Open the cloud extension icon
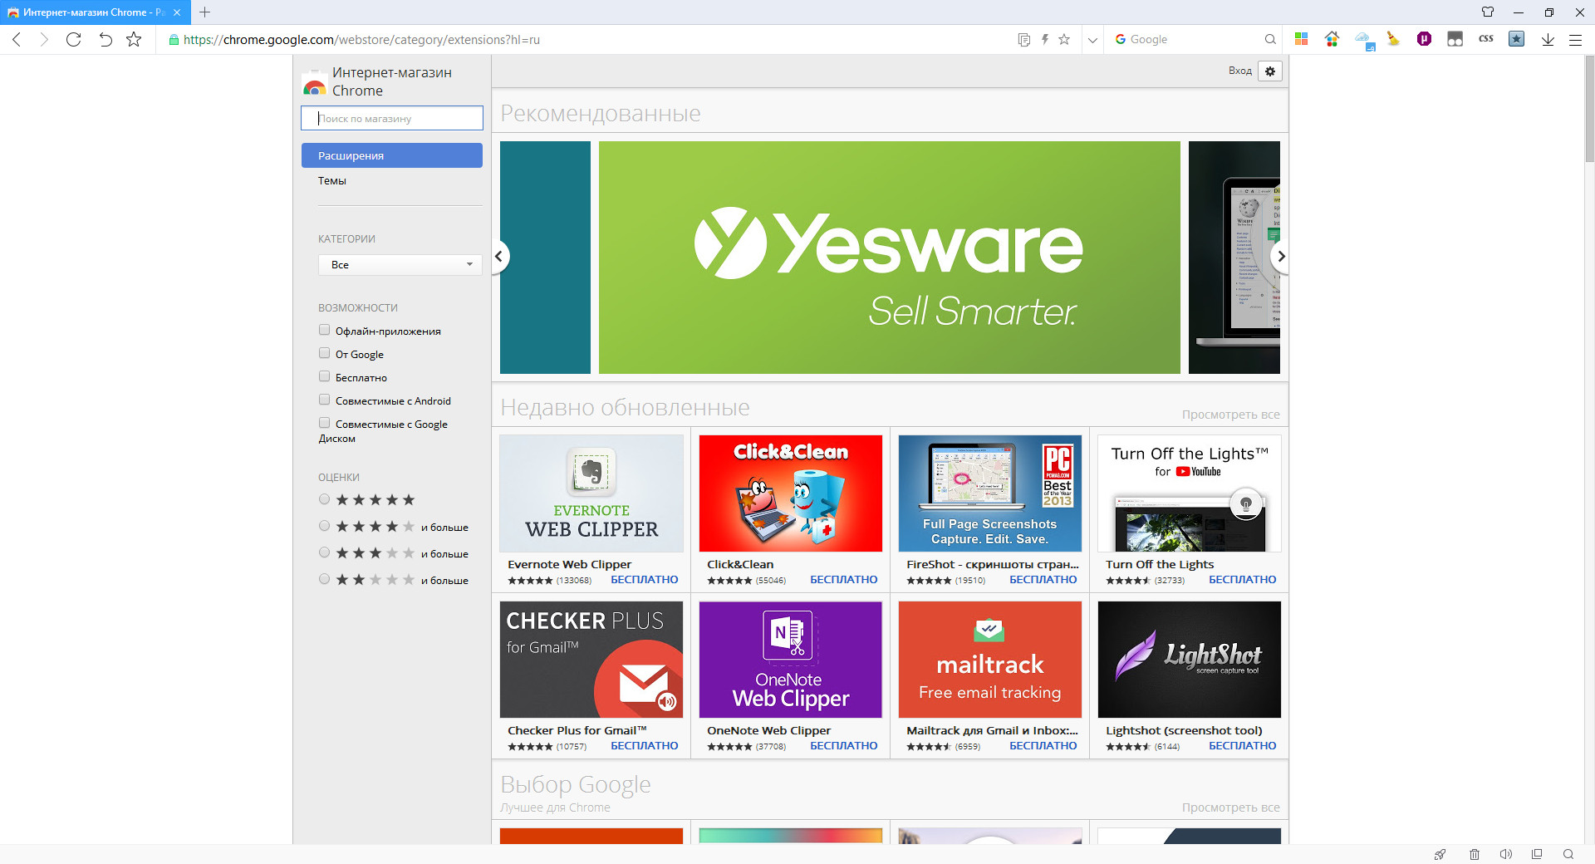This screenshot has width=1595, height=864. pyautogui.click(x=1364, y=40)
